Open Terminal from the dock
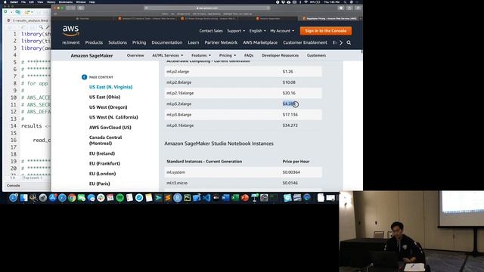Screen dimensions: 484x272 [274, 198]
